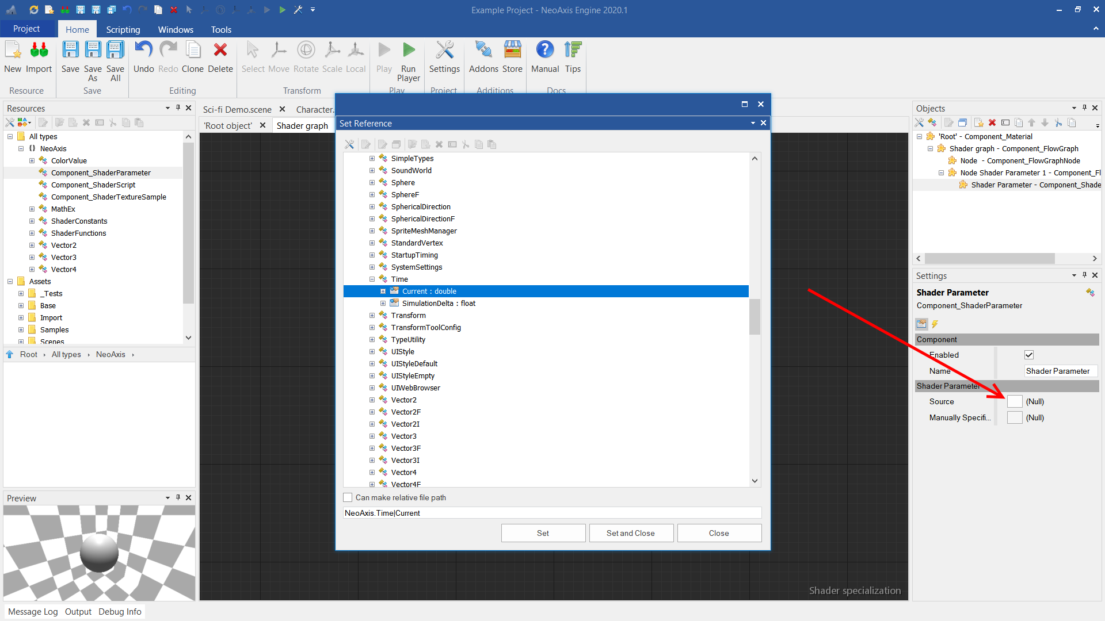
Task: Expand the ShaderConstants node in Resources
Action: click(x=32, y=221)
